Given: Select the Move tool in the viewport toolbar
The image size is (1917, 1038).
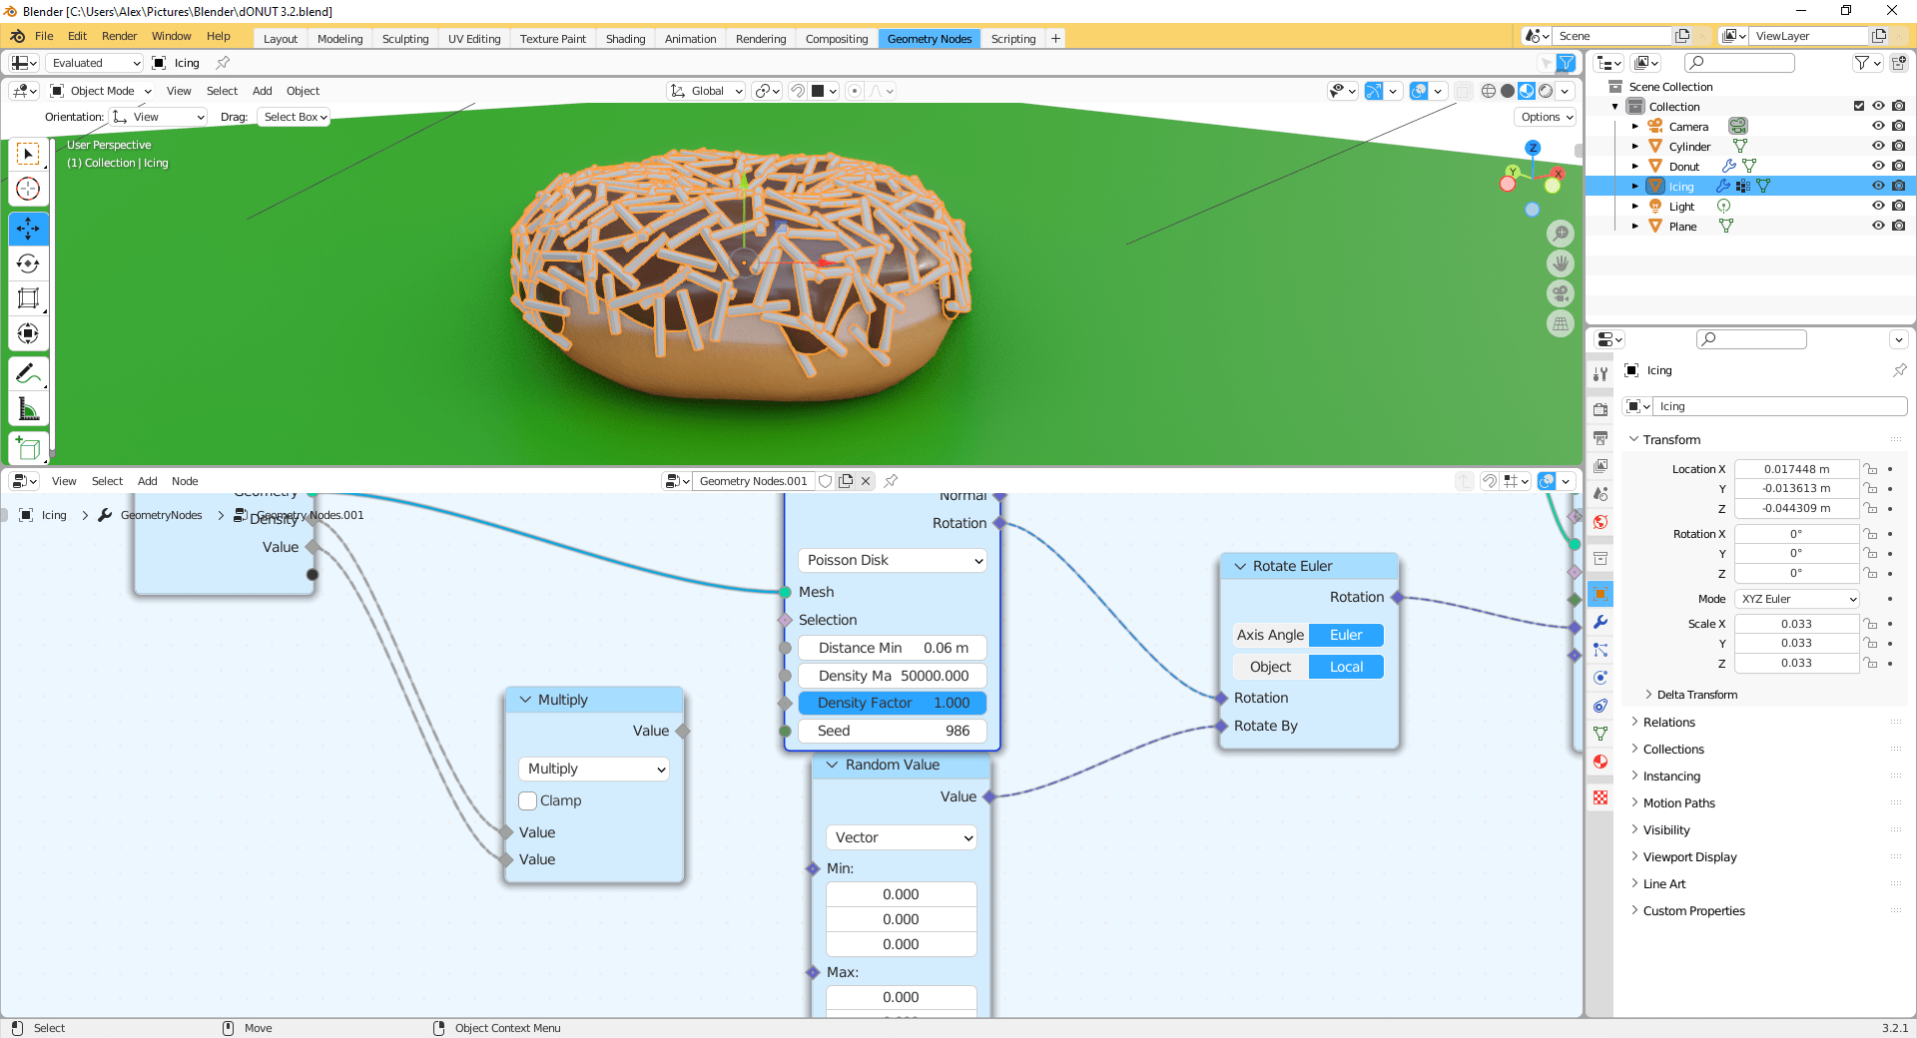Looking at the screenshot, I should tap(28, 230).
